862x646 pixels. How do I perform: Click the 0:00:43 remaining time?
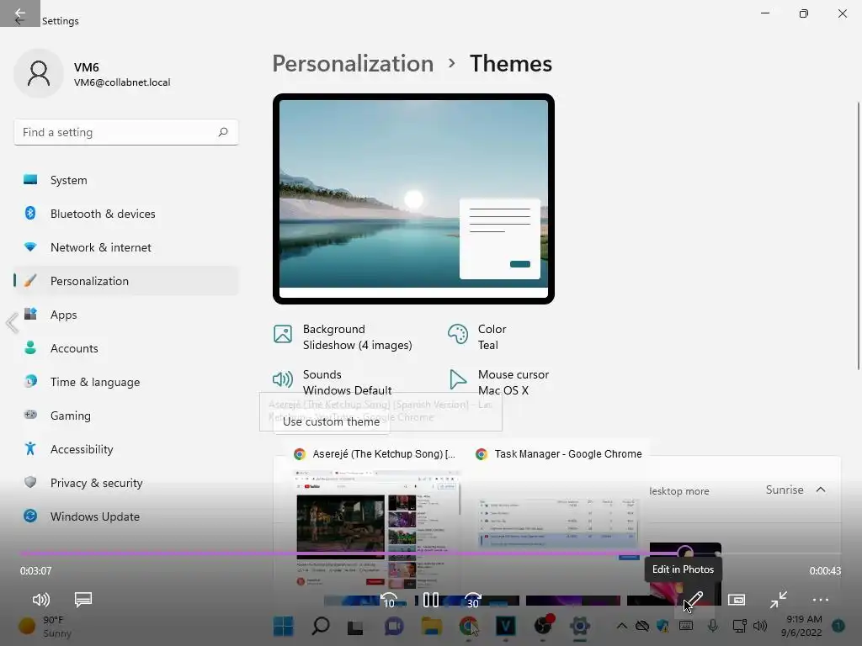pos(825,571)
